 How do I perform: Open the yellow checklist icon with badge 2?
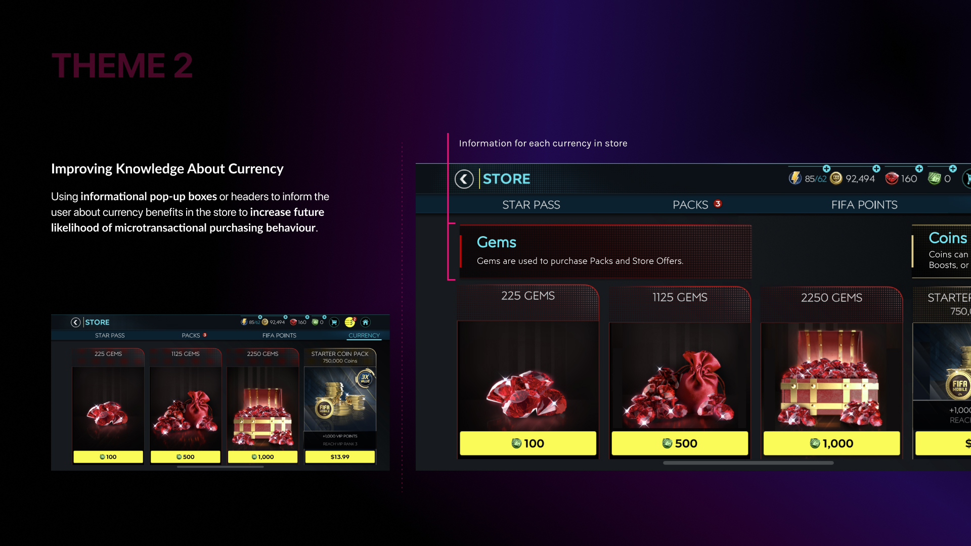coord(350,322)
